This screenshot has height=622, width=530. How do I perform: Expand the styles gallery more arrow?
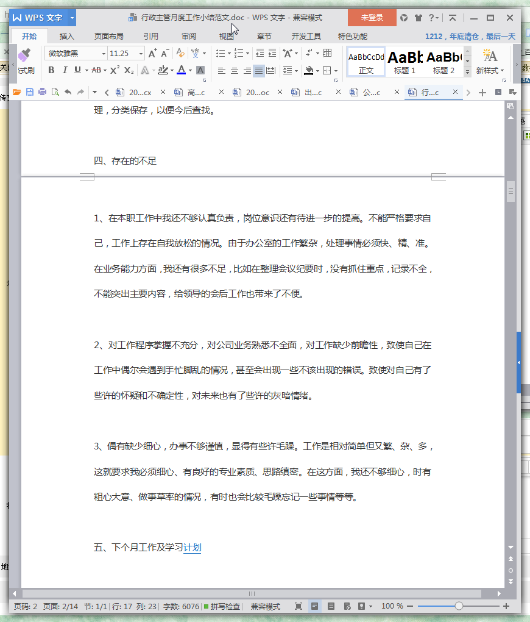468,71
